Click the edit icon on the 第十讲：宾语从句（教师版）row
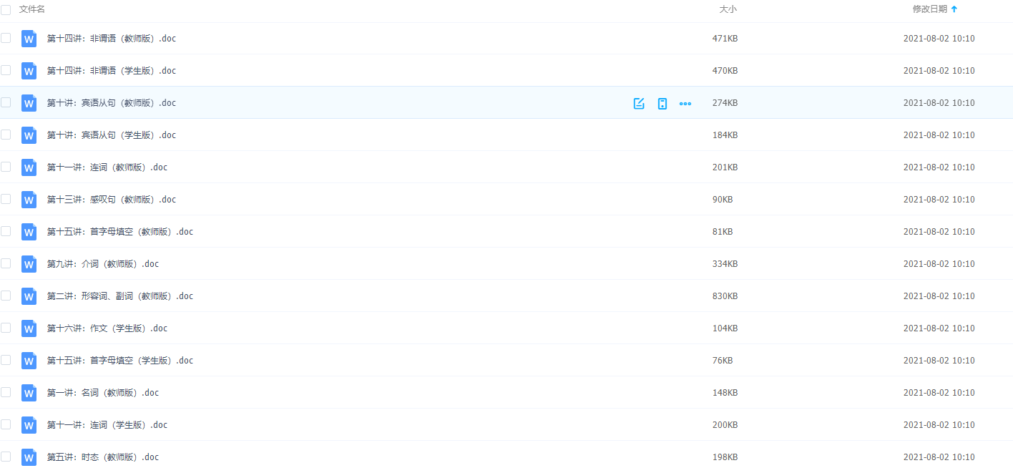 coord(639,103)
